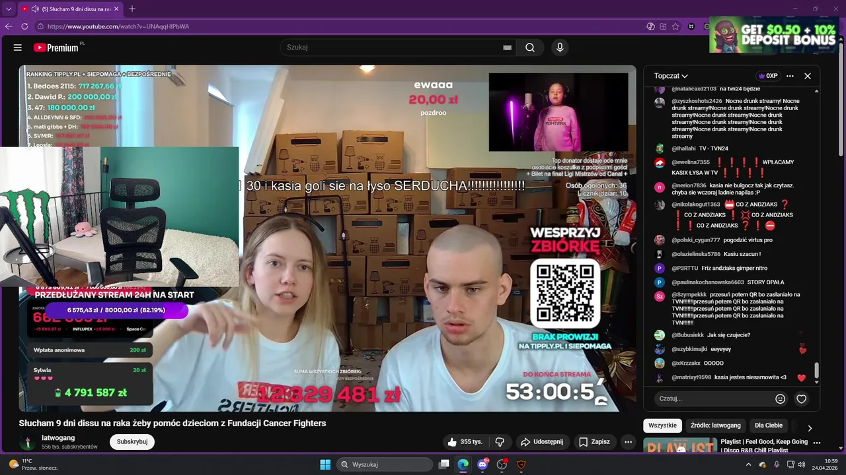The height and width of the screenshot is (475, 846).
Task: Bookmark page with star icon
Action: point(675,26)
